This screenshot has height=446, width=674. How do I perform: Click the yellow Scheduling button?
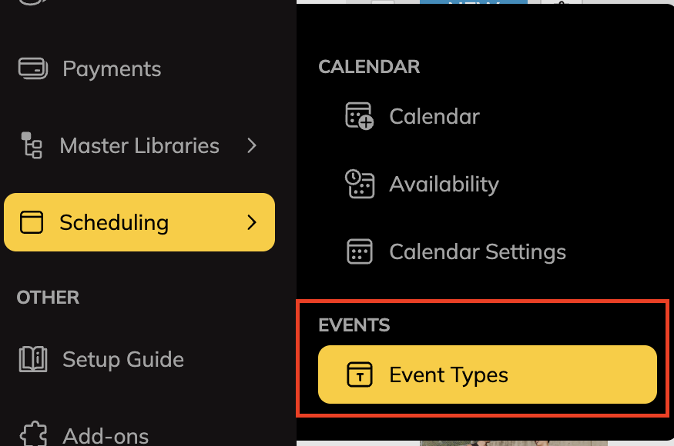click(x=139, y=221)
